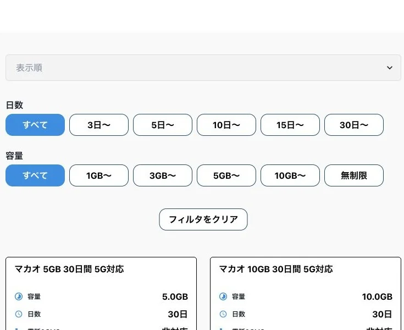Filter by 1GB〜 capacity
The height and width of the screenshot is (330, 404).
[x=99, y=175]
